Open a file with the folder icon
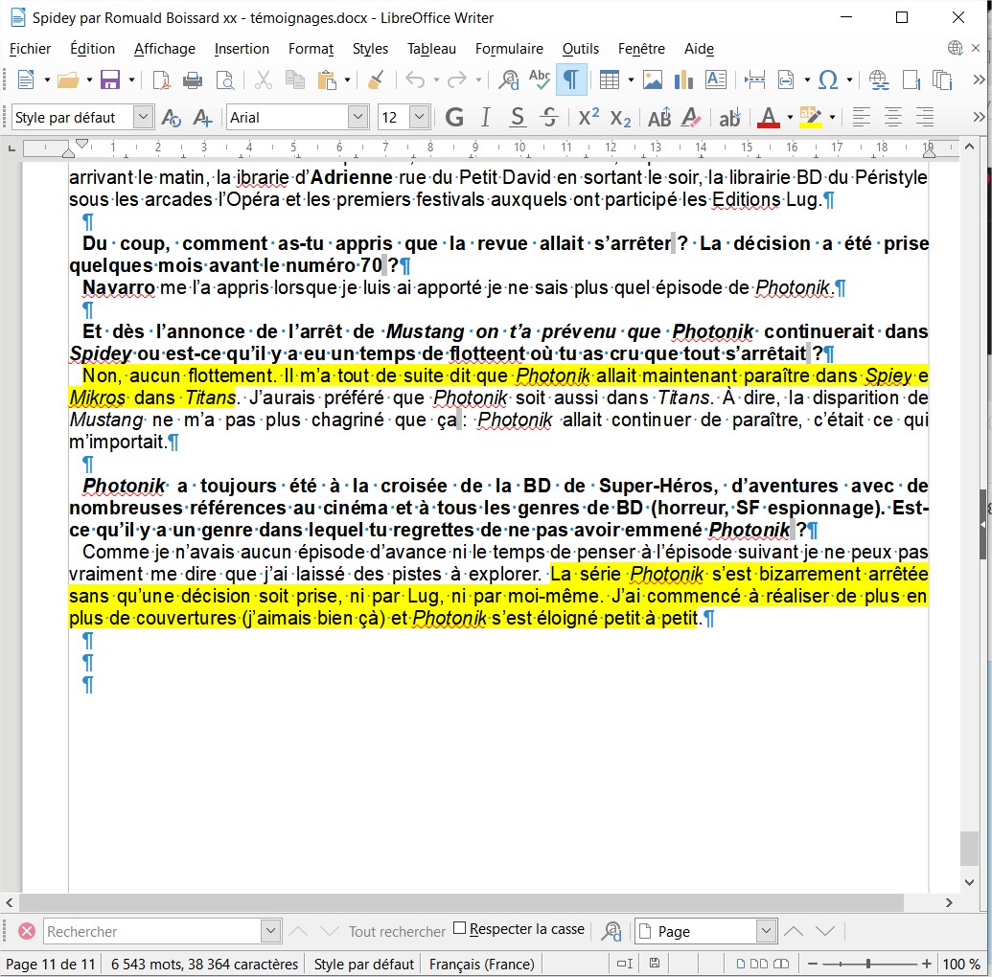 [68, 80]
